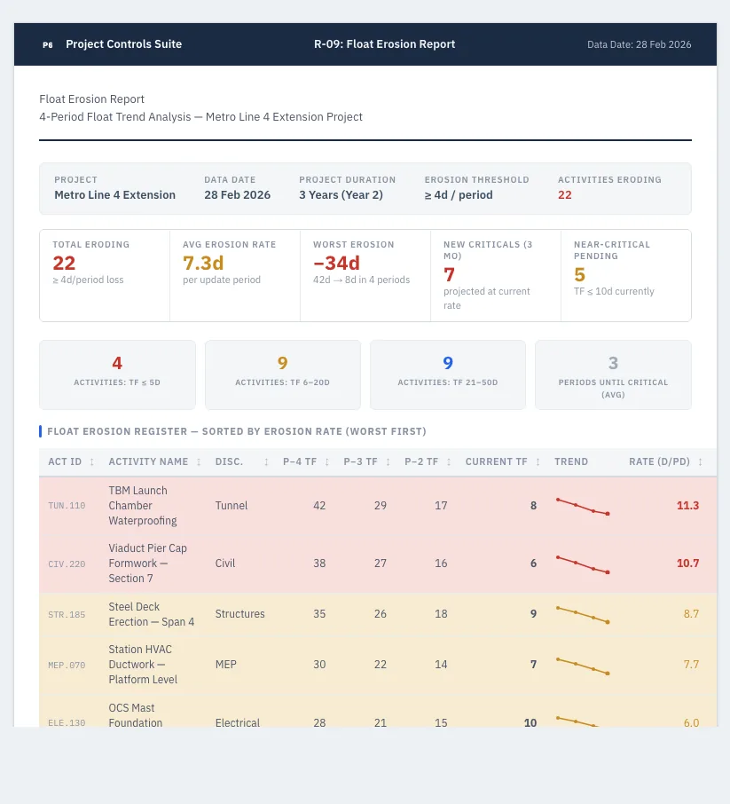The image size is (730, 804).
Task: Sort table by ACT ID sort icon
Action: click(x=91, y=462)
